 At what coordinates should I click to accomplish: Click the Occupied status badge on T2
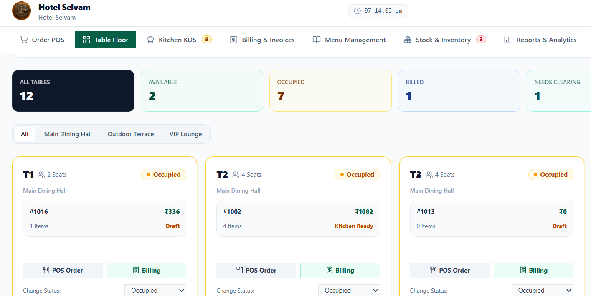[x=358, y=175]
